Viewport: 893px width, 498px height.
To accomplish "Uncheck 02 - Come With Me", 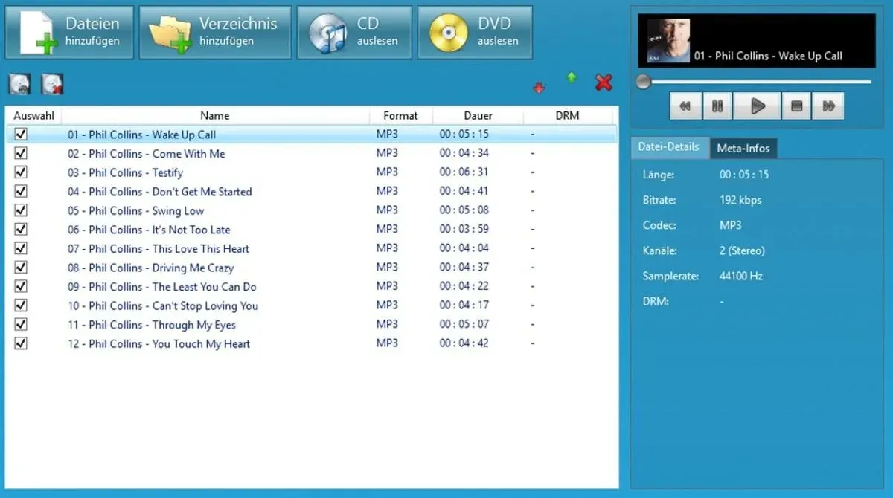I will [21, 153].
